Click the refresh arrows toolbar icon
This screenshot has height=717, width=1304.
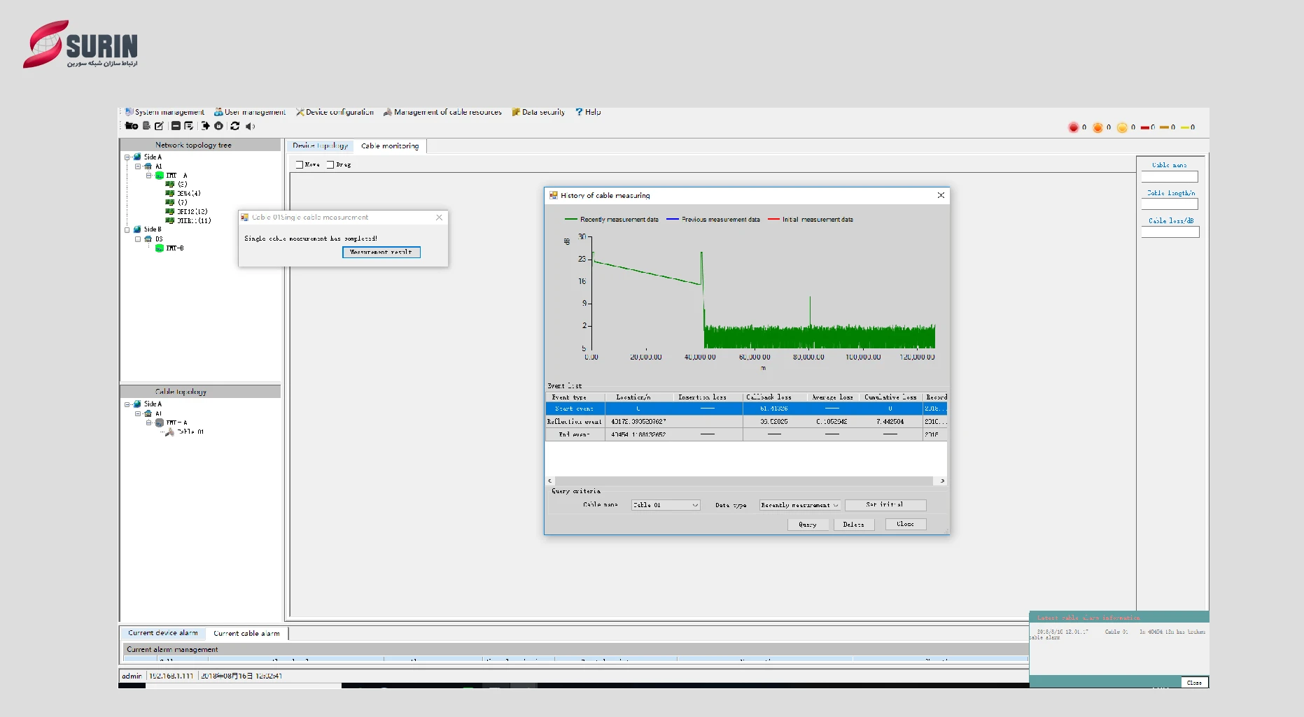pyautogui.click(x=235, y=126)
